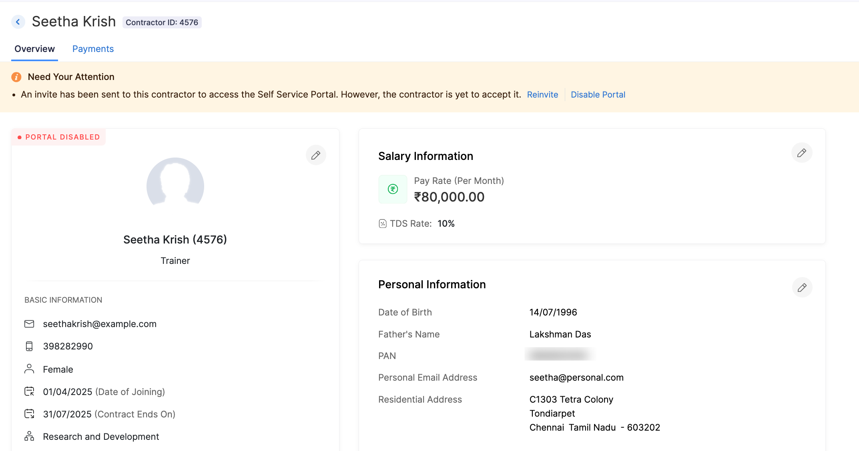Click the mobile phone icon

coord(29,346)
